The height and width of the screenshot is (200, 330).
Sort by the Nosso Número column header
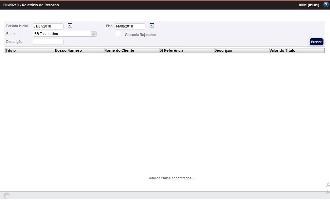coord(79,51)
